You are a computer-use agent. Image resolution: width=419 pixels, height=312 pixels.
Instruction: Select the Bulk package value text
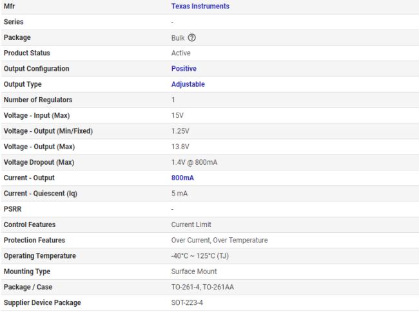(178, 38)
